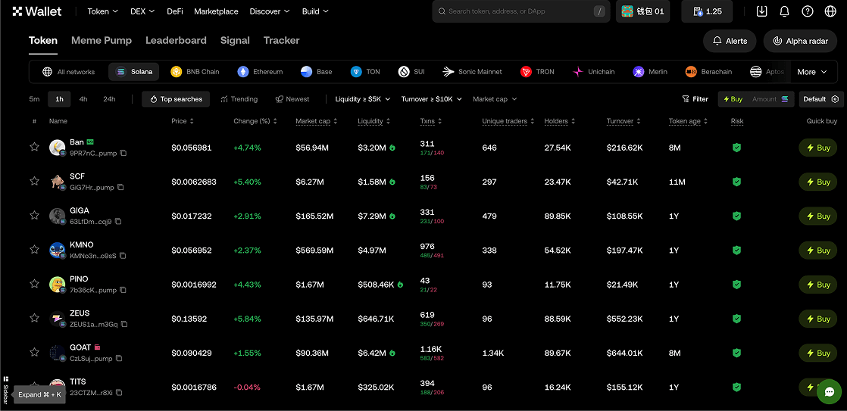
Task: Expand the Sidebar panel
Action: coord(6,389)
